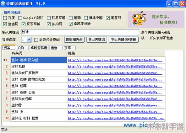Select the cell 丝袜霜
186x133 pixels.
pos(39,105)
